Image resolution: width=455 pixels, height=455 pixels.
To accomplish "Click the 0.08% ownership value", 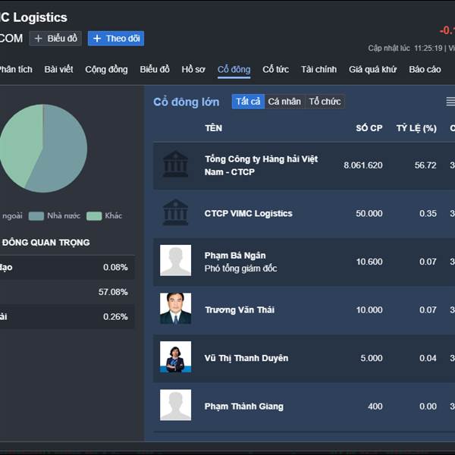I will coord(115,267).
